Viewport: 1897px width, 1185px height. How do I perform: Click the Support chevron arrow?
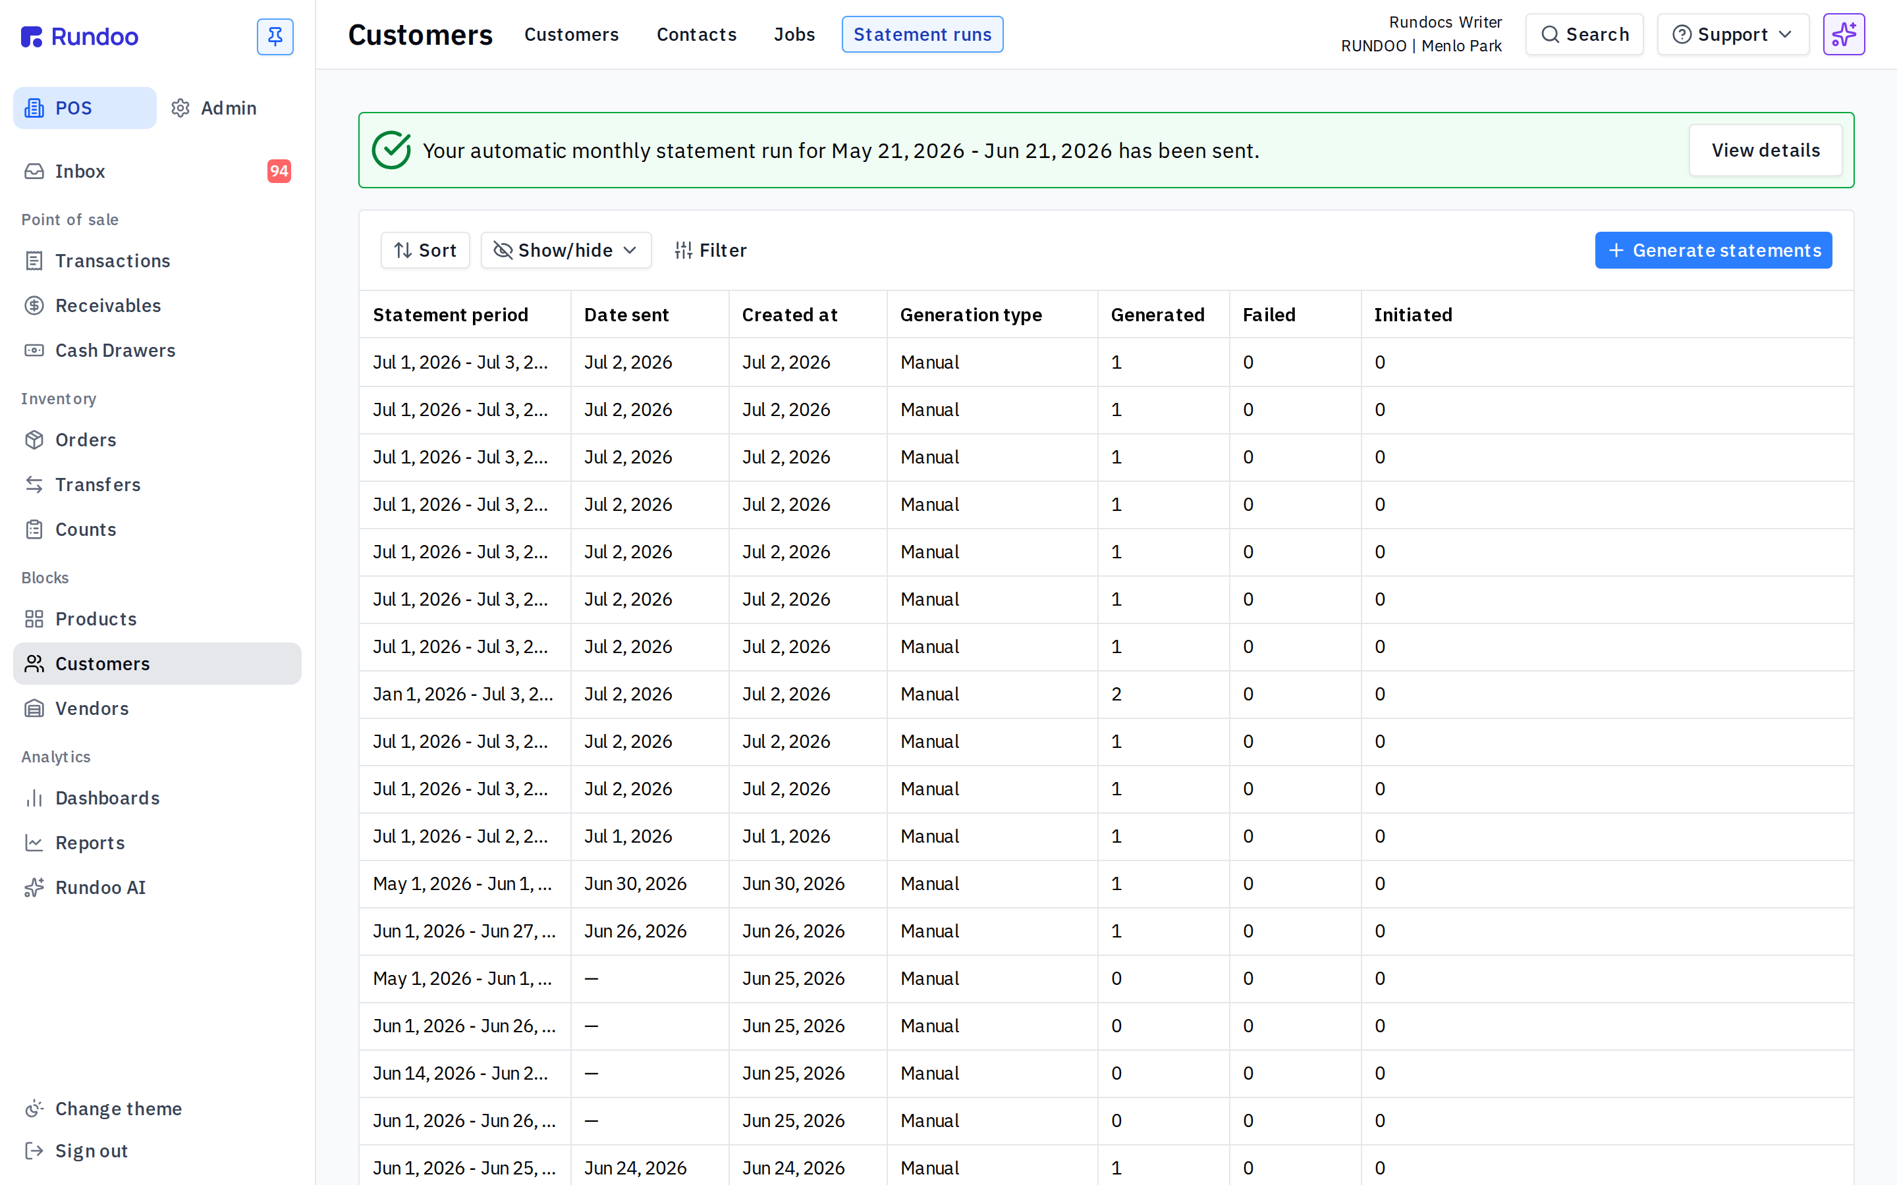[1786, 34]
